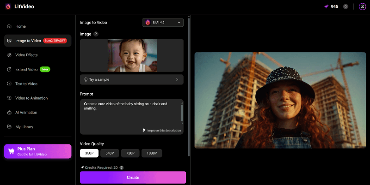Open the LitAI 4.5 model dropdown
Image resolution: width=370 pixels, height=185 pixels.
[x=163, y=22]
